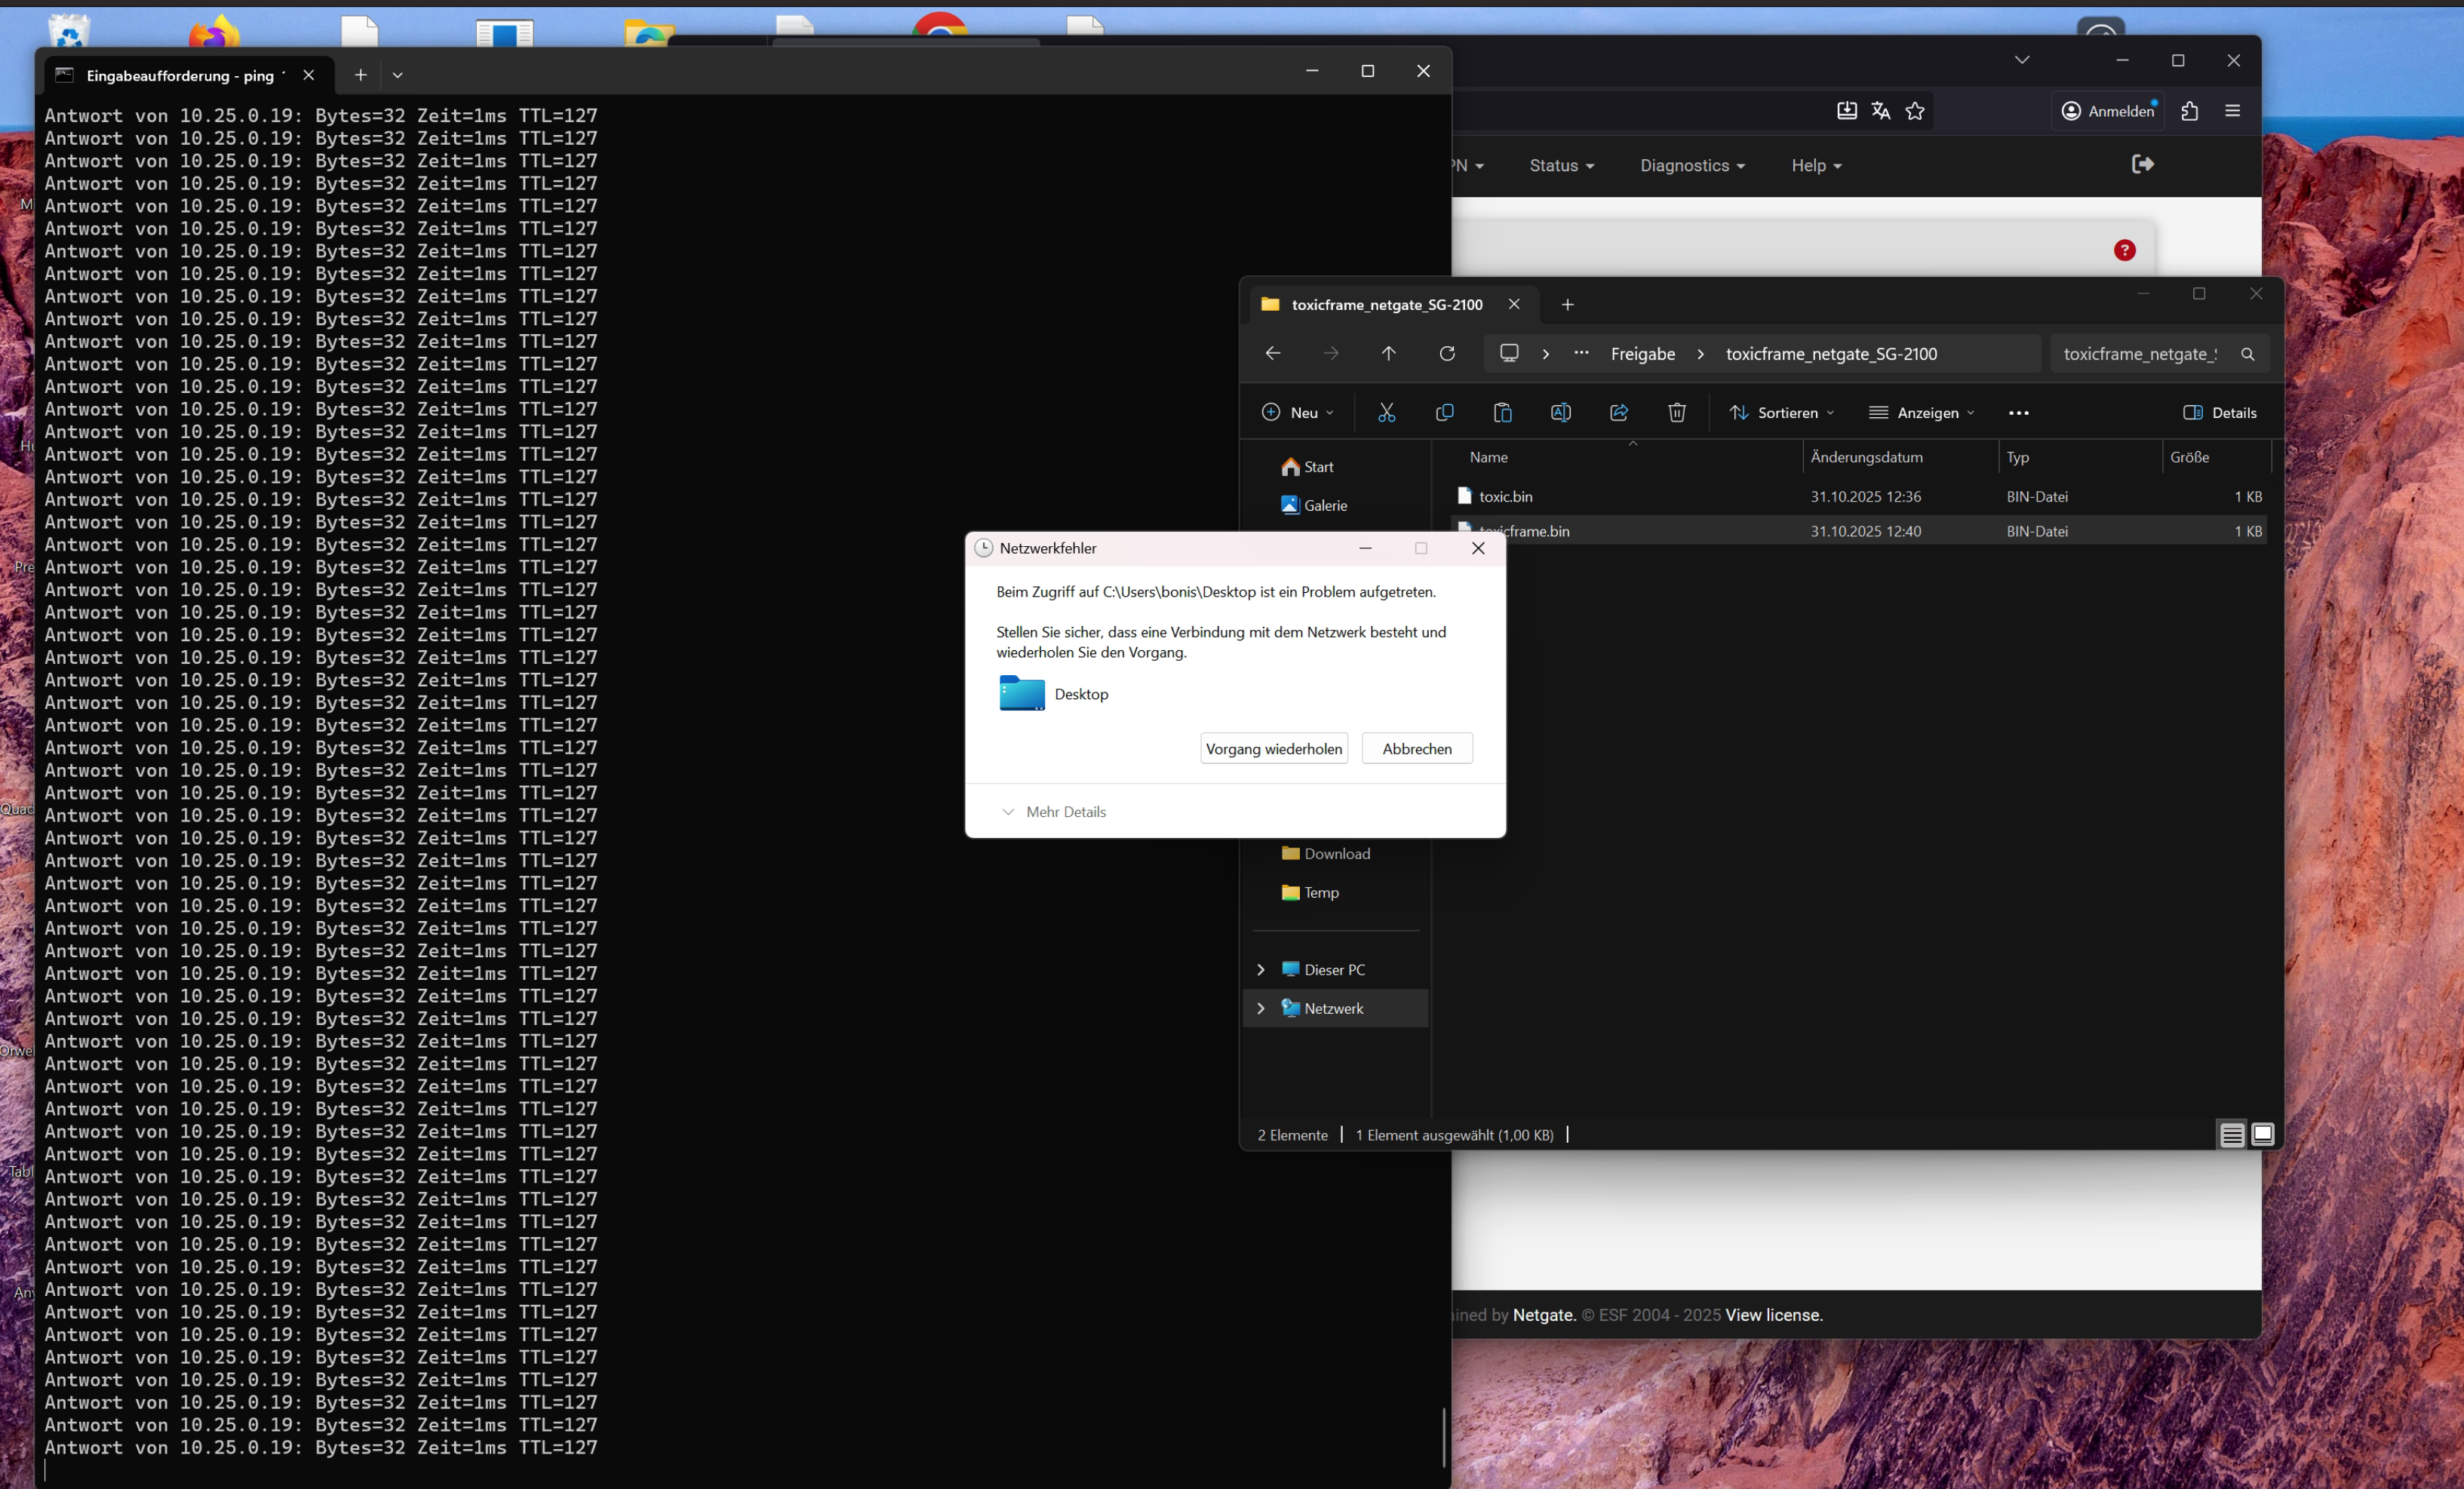The height and width of the screenshot is (1489, 2464).
Task: Navigate up one folder level
Action: 1388,353
